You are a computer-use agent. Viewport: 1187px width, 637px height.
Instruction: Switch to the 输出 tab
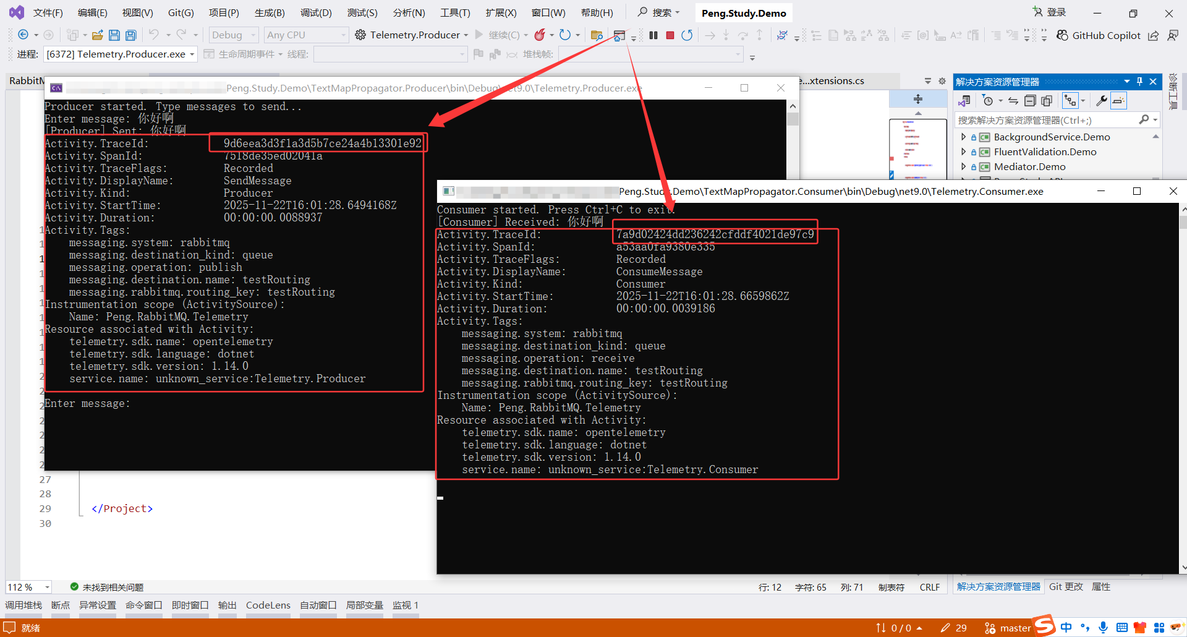[228, 605]
